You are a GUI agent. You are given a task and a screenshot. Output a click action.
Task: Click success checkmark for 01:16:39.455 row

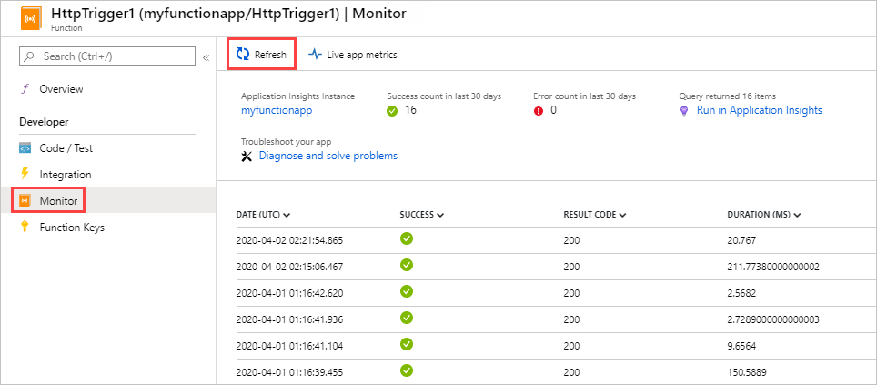407,370
